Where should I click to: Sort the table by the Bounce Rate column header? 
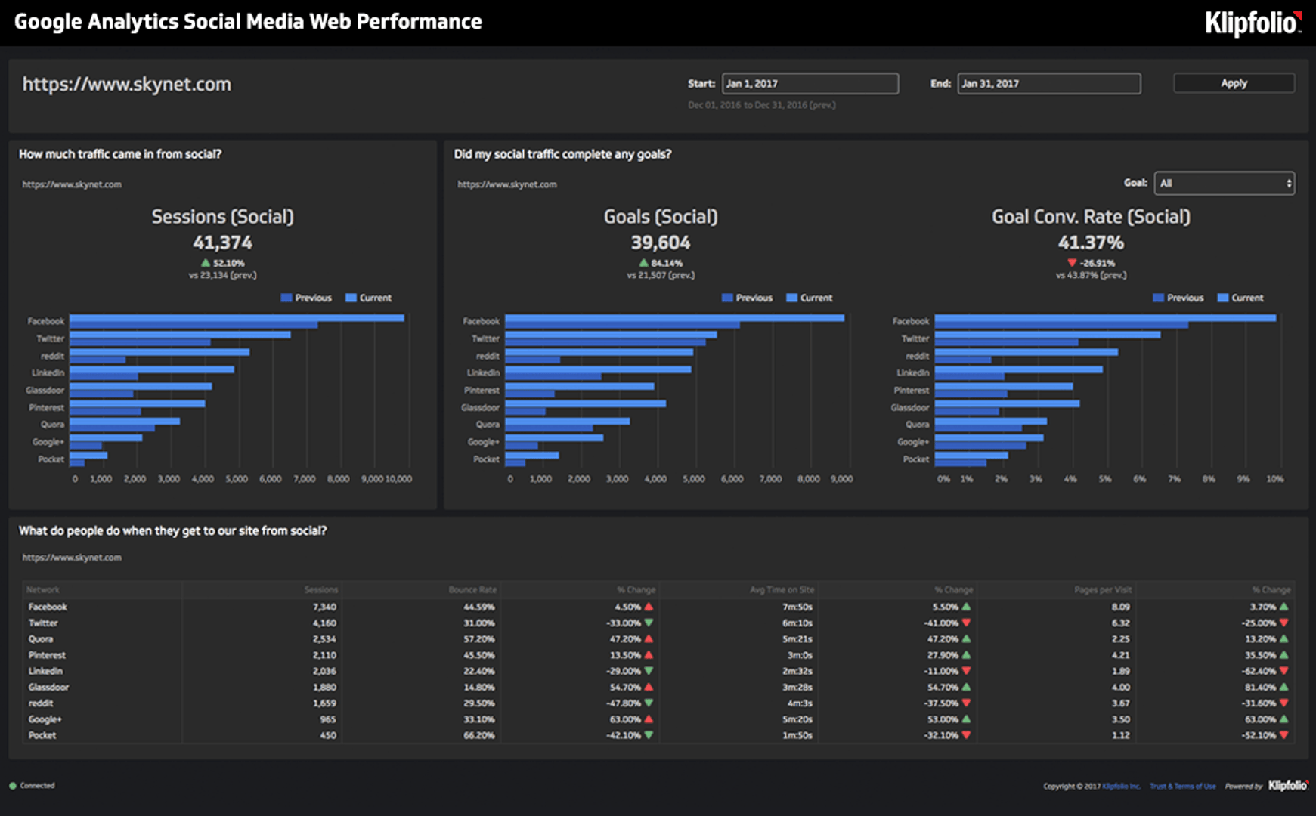(x=472, y=590)
